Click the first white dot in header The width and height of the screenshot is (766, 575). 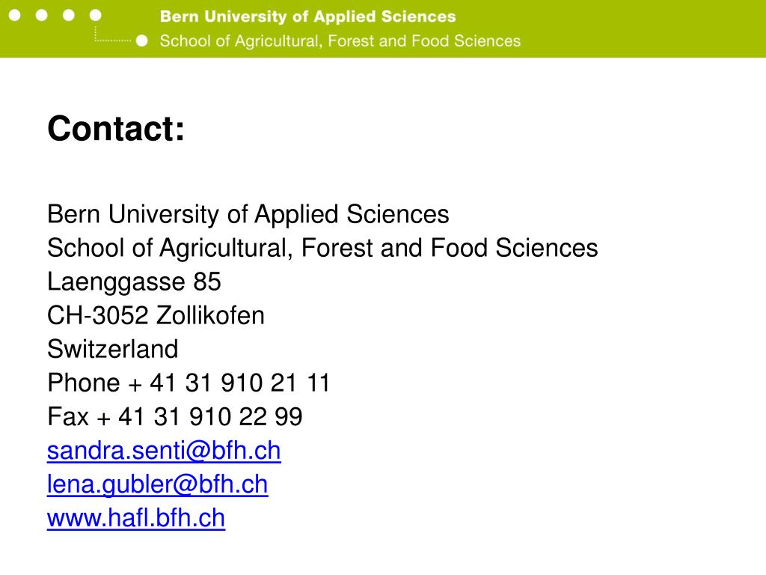coord(15,15)
